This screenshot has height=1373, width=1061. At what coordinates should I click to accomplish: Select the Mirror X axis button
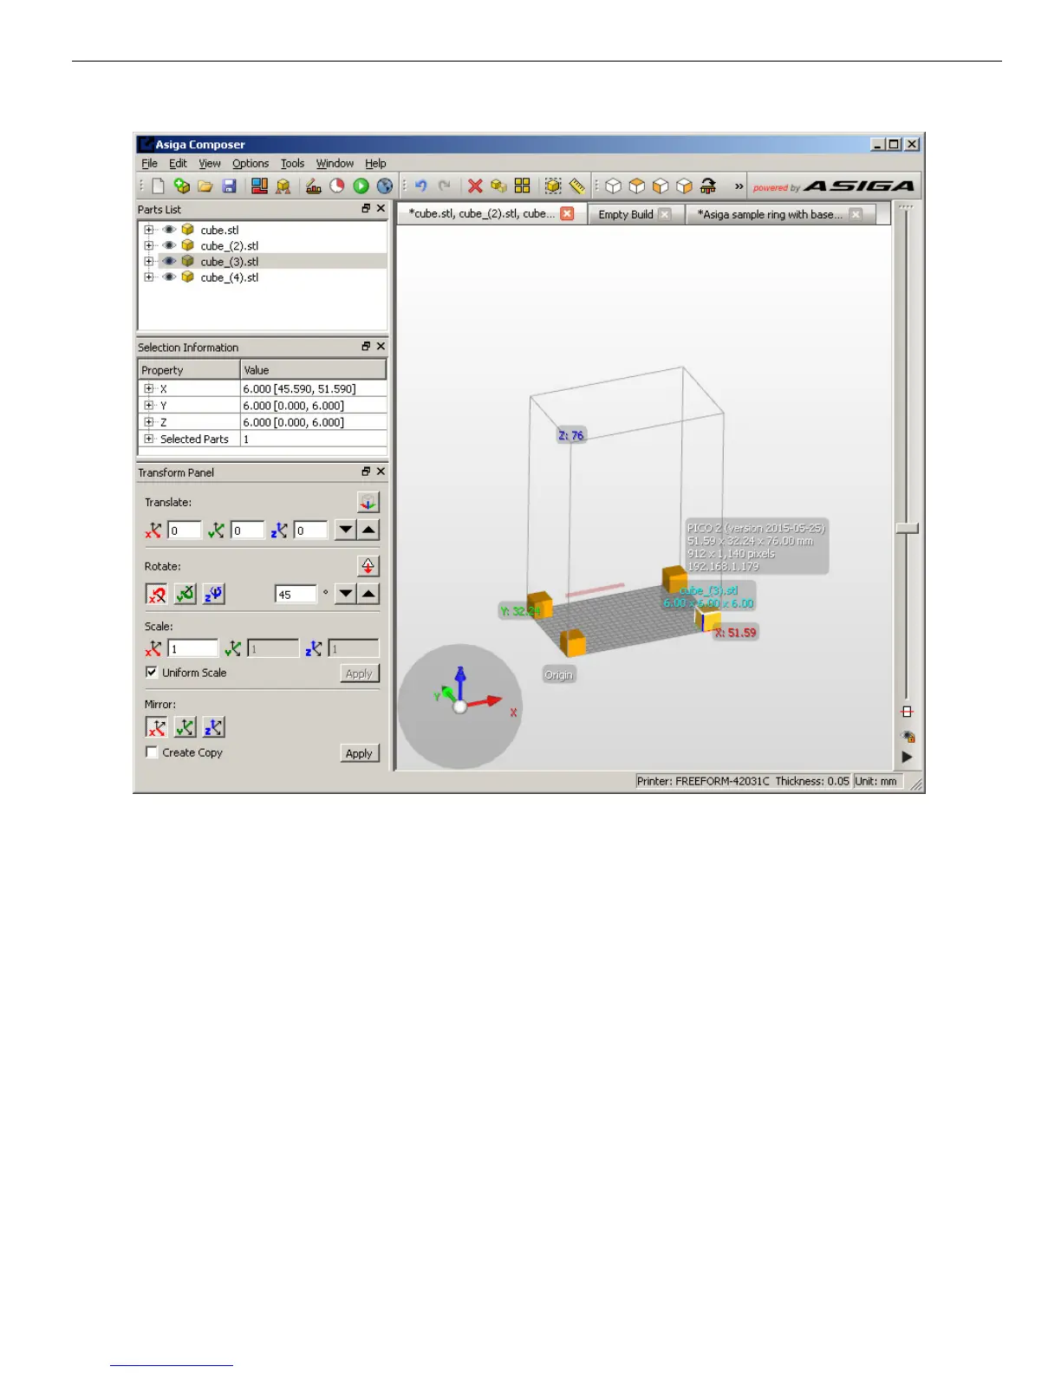[x=156, y=727]
